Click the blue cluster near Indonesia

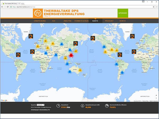tap(67, 64)
